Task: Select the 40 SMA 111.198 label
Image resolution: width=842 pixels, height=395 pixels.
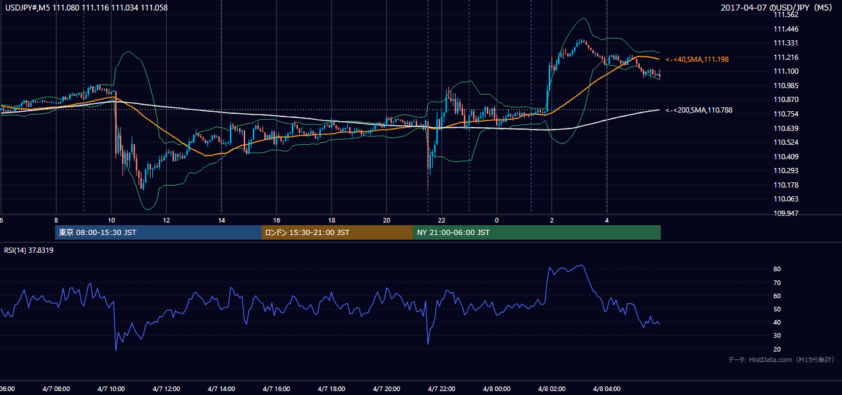Action: (697, 59)
